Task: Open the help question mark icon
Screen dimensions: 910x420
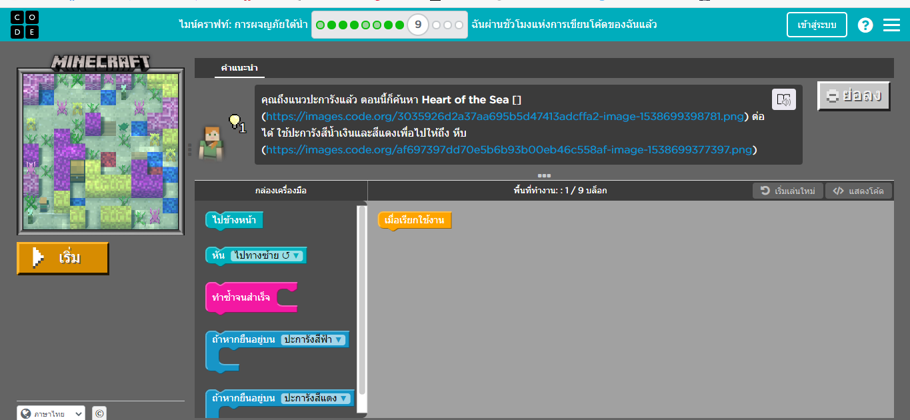Action: 865,25
